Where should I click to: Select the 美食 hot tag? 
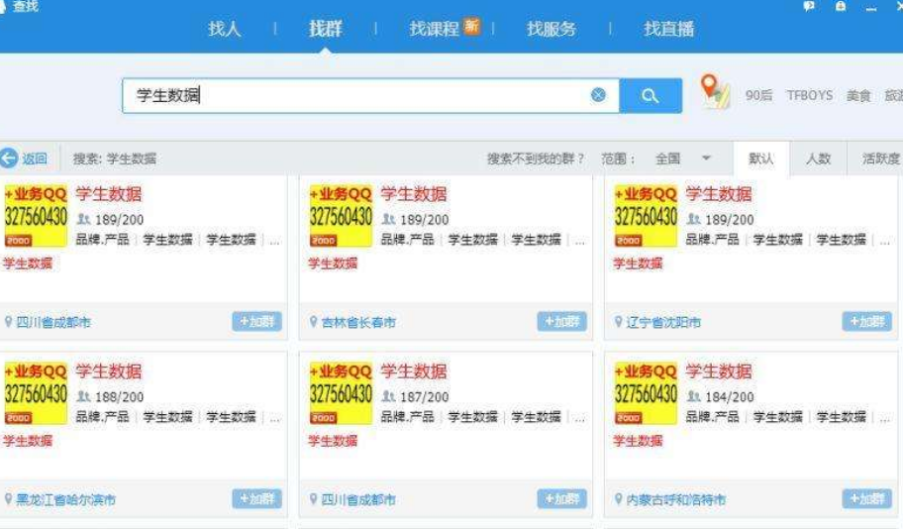pyautogui.click(x=858, y=96)
